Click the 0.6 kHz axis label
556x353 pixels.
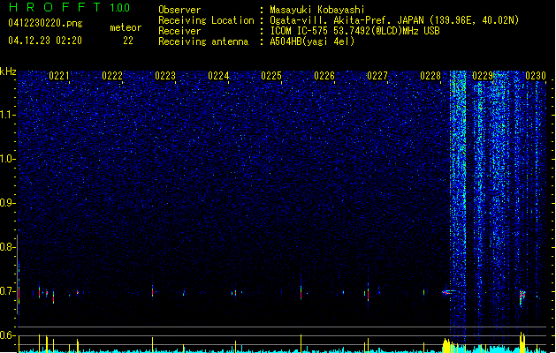pyautogui.click(x=8, y=335)
